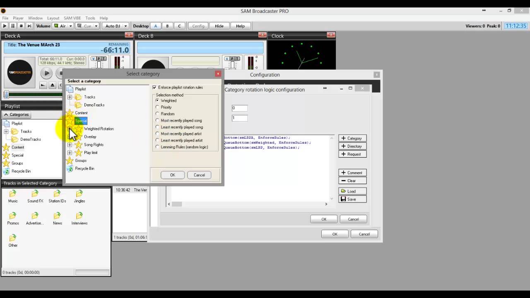Click the Stop button in the main toolbar
The width and height of the screenshot is (530, 298).
tap(21, 26)
